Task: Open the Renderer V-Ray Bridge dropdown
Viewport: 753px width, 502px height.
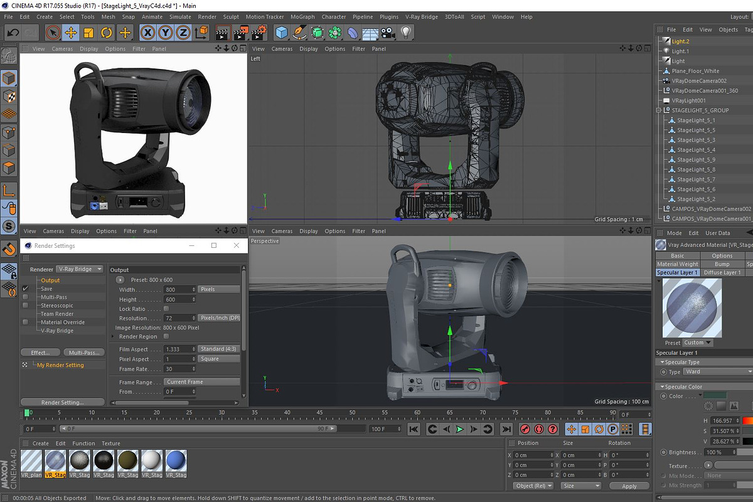Action: (x=80, y=269)
